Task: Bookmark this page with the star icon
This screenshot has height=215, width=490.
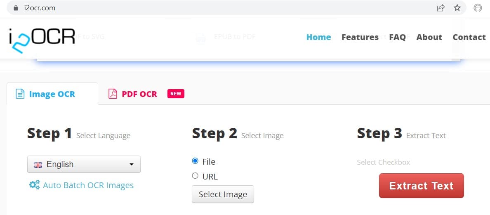Action: pyautogui.click(x=457, y=8)
